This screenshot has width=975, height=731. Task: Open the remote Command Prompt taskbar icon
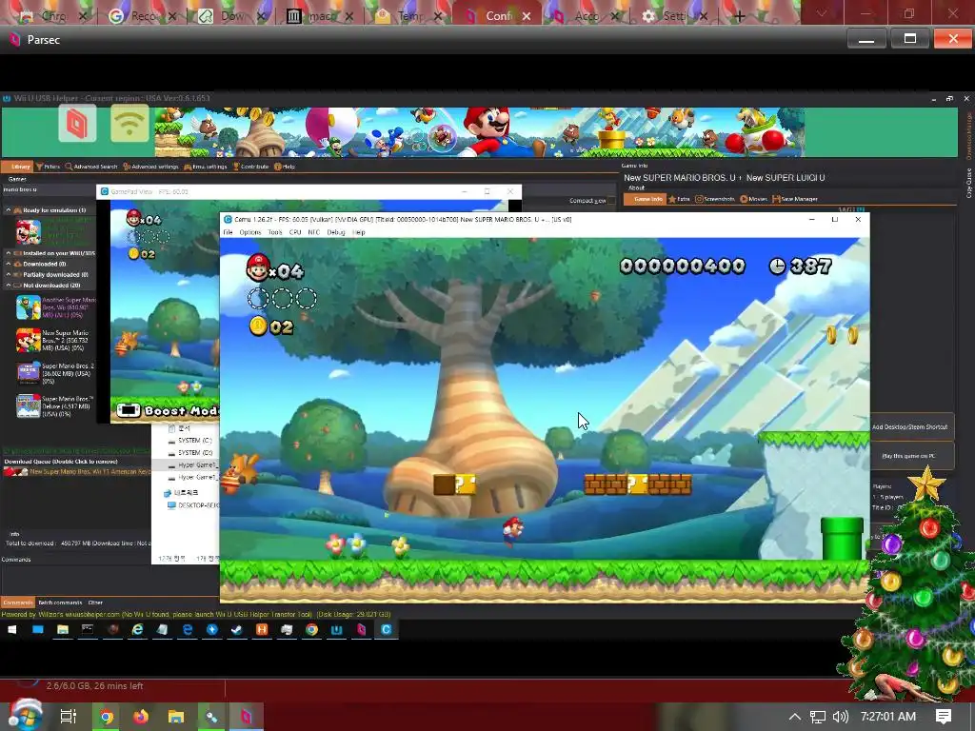click(88, 630)
